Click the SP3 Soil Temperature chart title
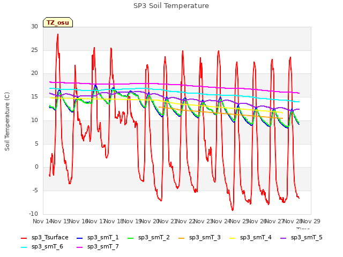 point(171,6)
